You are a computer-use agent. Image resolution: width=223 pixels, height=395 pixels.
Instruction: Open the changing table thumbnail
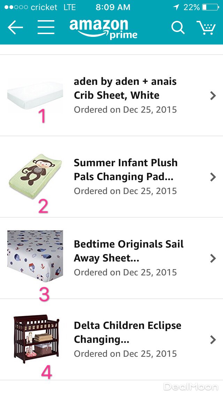(36, 339)
